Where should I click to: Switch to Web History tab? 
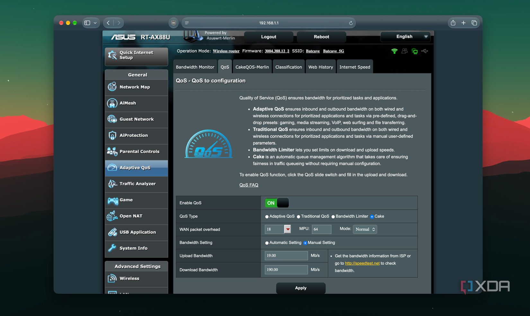coord(321,67)
